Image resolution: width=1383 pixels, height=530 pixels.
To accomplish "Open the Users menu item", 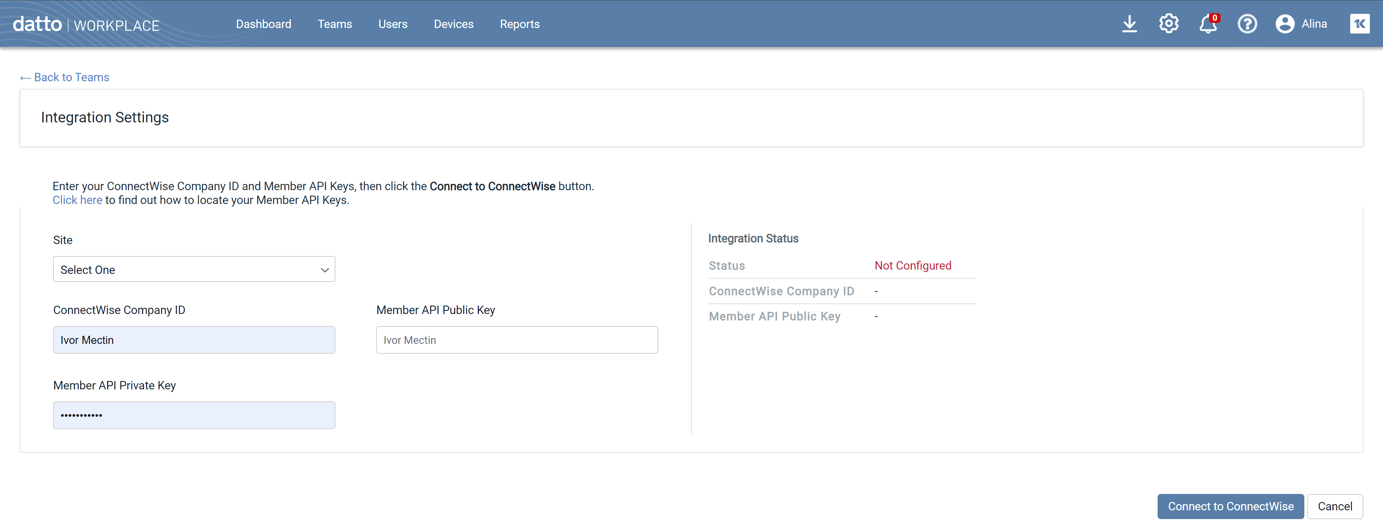I will pyautogui.click(x=393, y=24).
